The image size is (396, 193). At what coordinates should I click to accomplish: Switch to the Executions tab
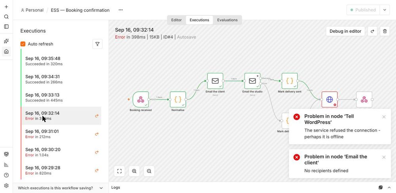(199, 20)
